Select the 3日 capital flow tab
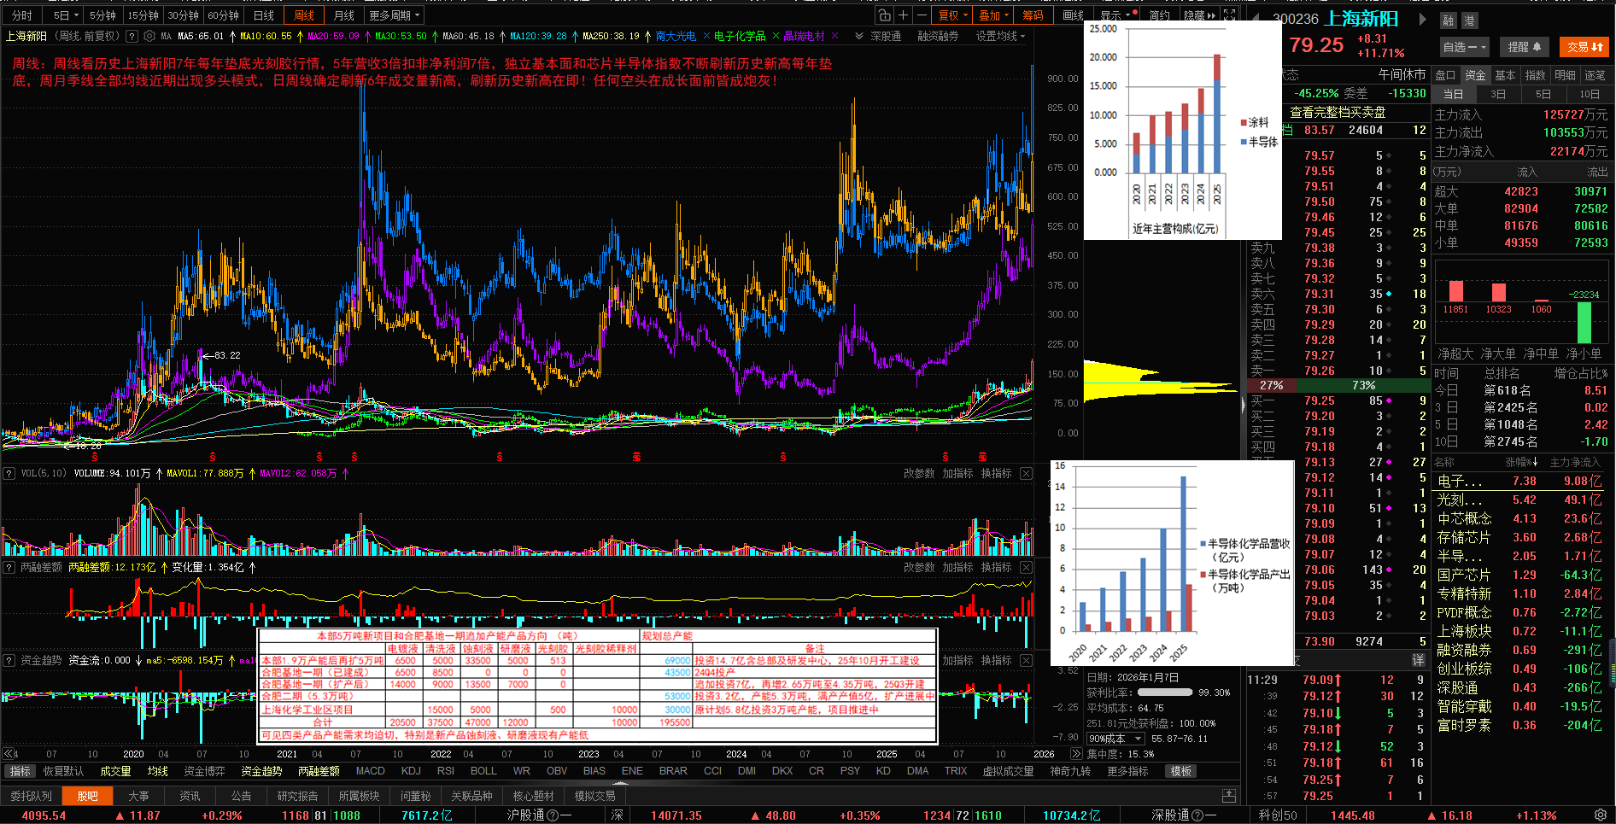1616x824 pixels. [x=1498, y=94]
